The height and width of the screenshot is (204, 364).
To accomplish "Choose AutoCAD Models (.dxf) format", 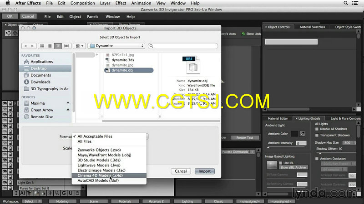I will pos(109,180).
